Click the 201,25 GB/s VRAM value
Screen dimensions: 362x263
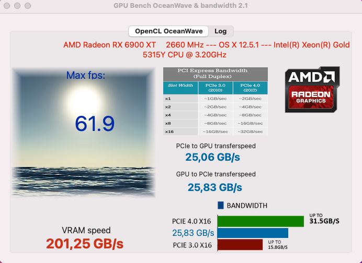click(85, 244)
